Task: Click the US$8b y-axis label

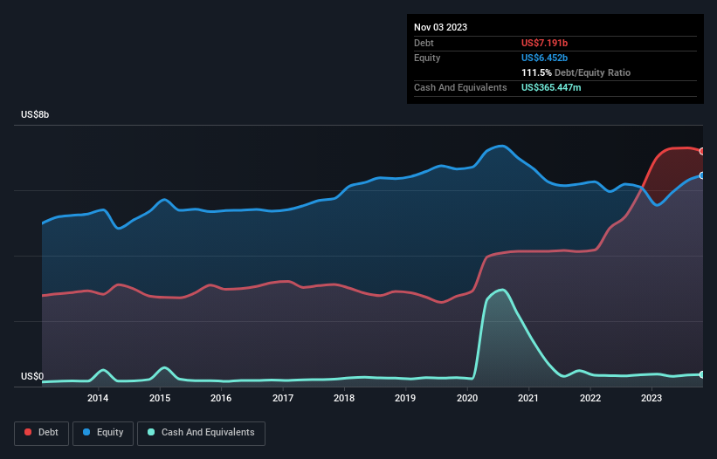Action: 35,114
